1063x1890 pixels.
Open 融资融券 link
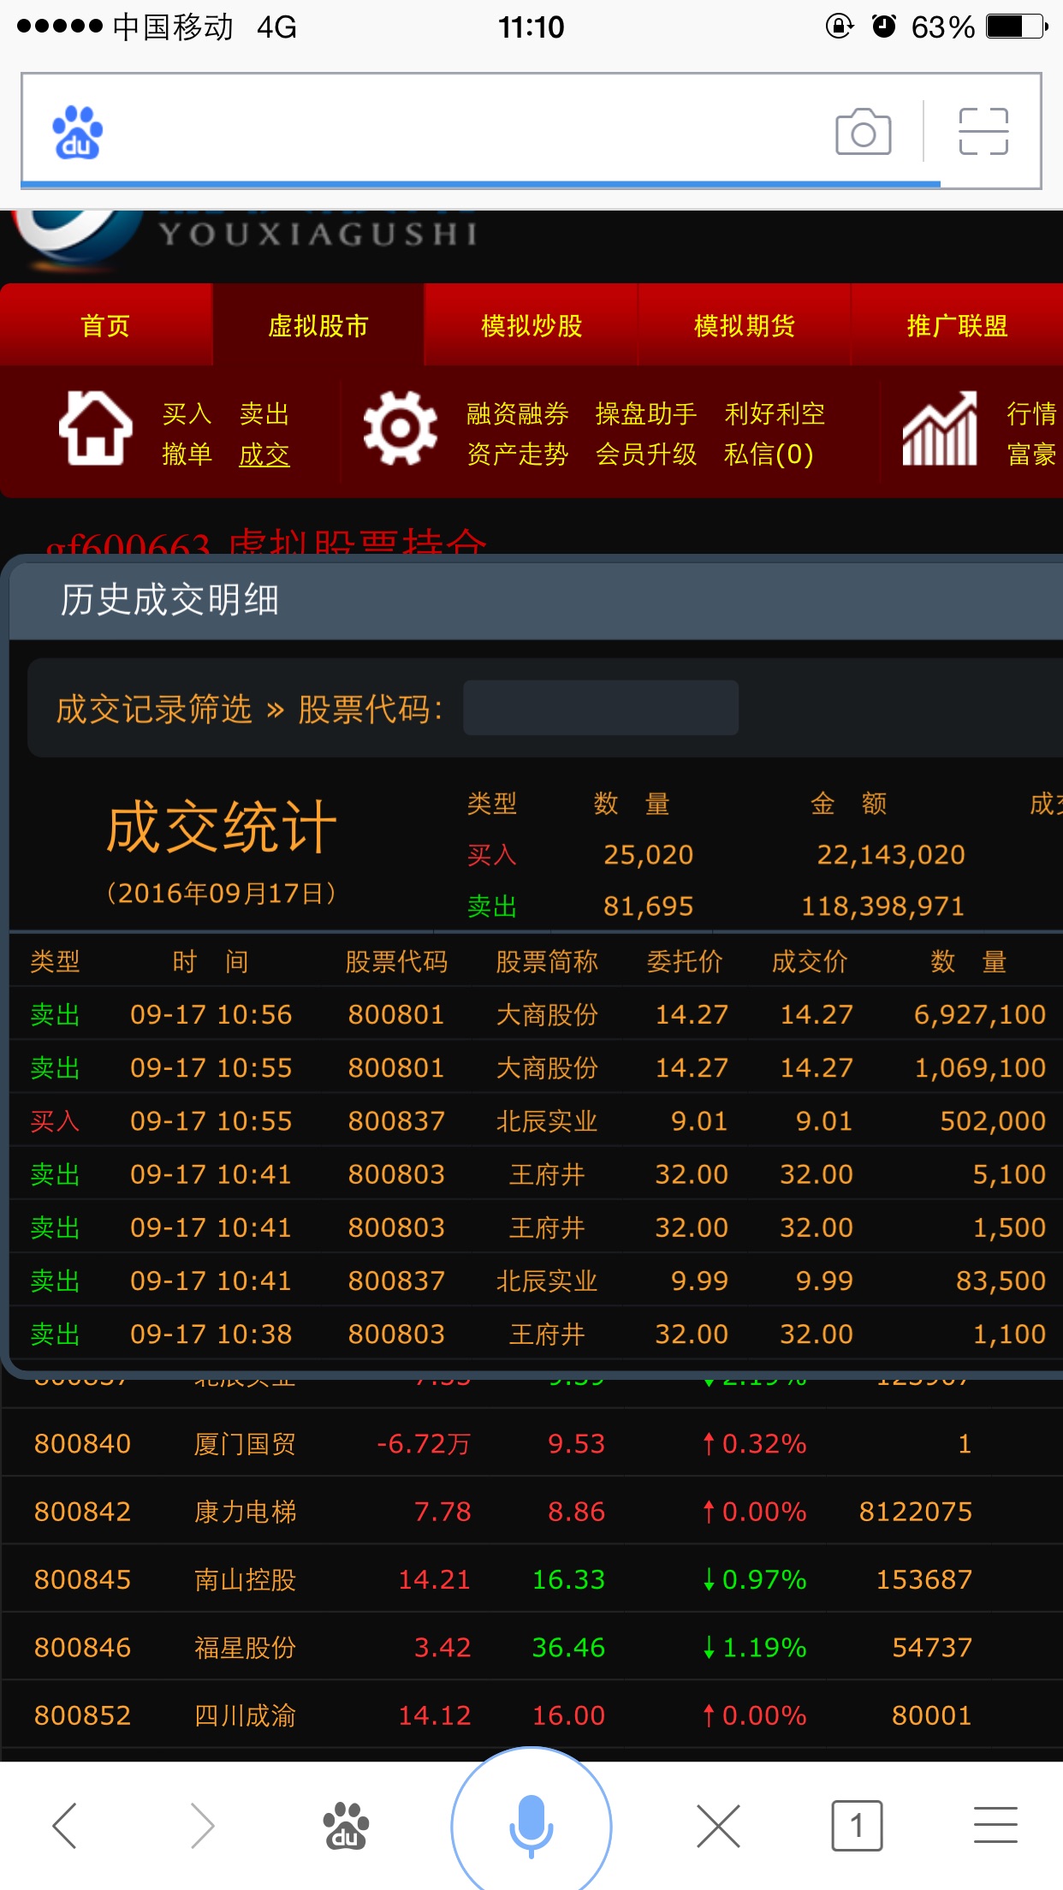pyautogui.click(x=517, y=414)
